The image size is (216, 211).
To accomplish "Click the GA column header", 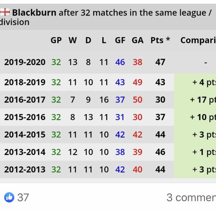I will tap(138, 40).
